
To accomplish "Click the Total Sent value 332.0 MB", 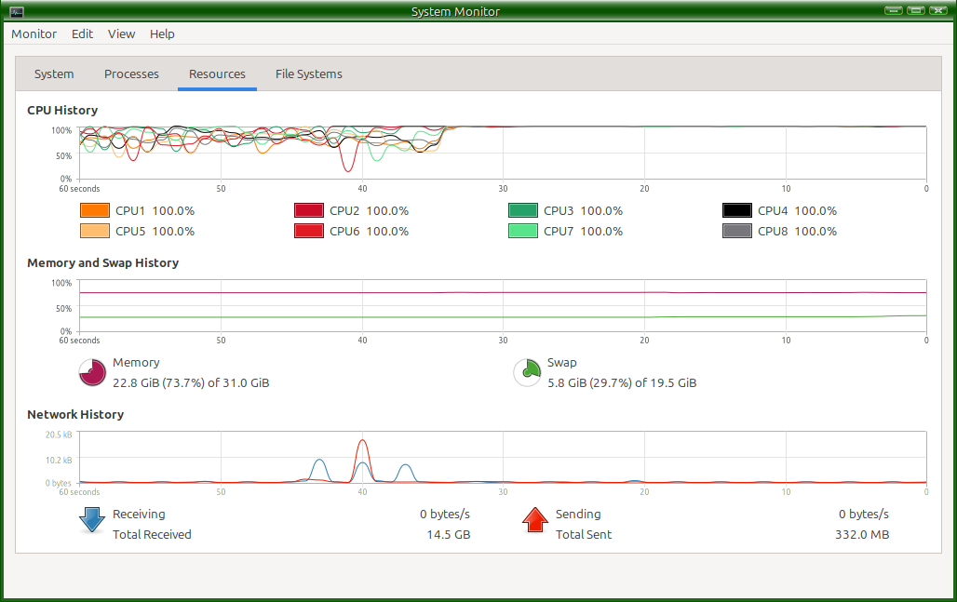I will pyautogui.click(x=862, y=535).
